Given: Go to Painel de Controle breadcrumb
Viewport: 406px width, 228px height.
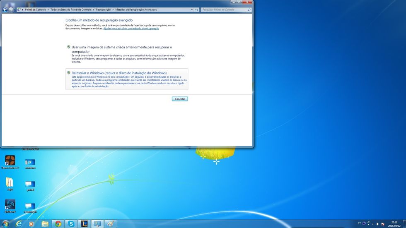Looking at the screenshot, I should [x=35, y=10].
